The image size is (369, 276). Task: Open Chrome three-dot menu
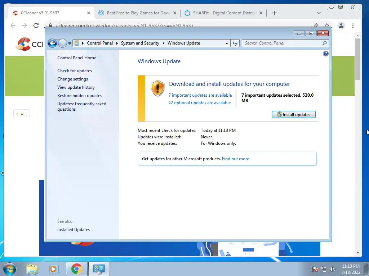pos(353,26)
